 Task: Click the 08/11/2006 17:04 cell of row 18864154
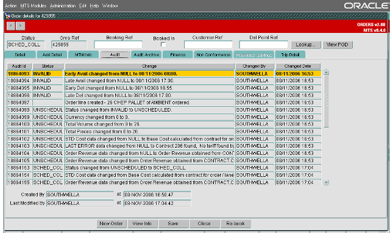coord(298,175)
